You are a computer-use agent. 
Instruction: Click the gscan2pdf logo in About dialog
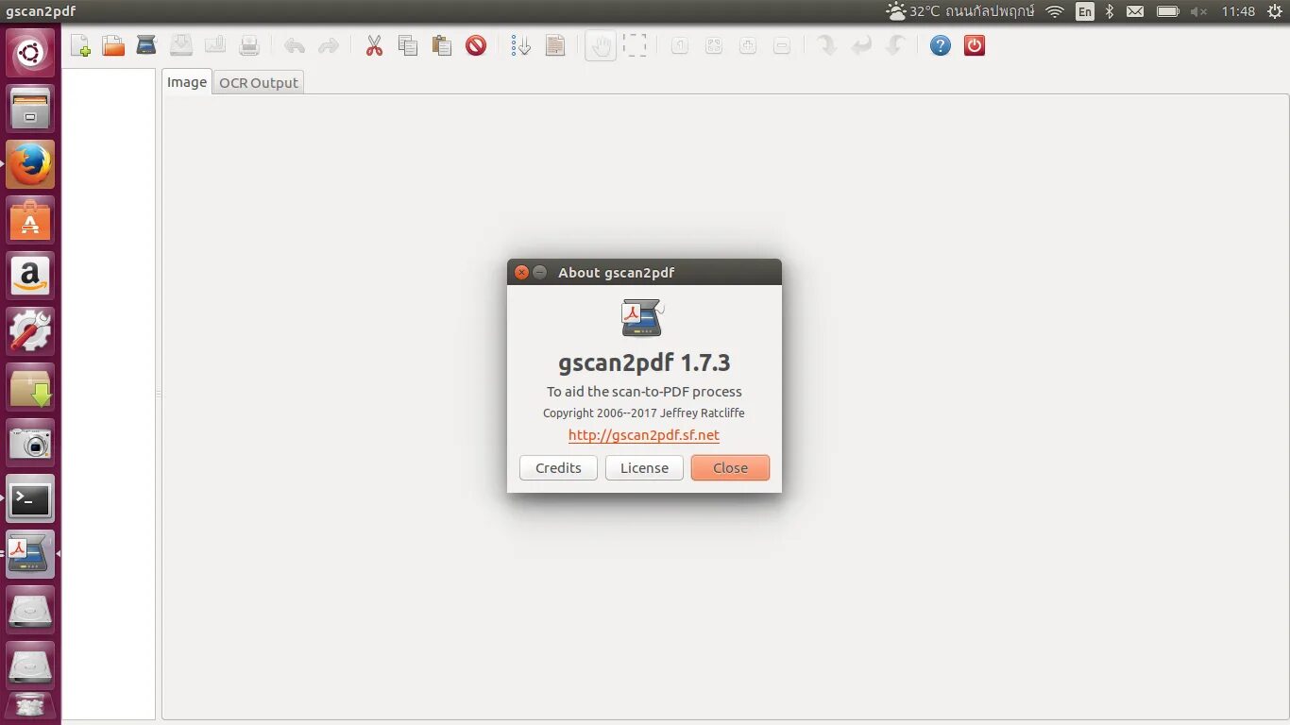click(643, 318)
